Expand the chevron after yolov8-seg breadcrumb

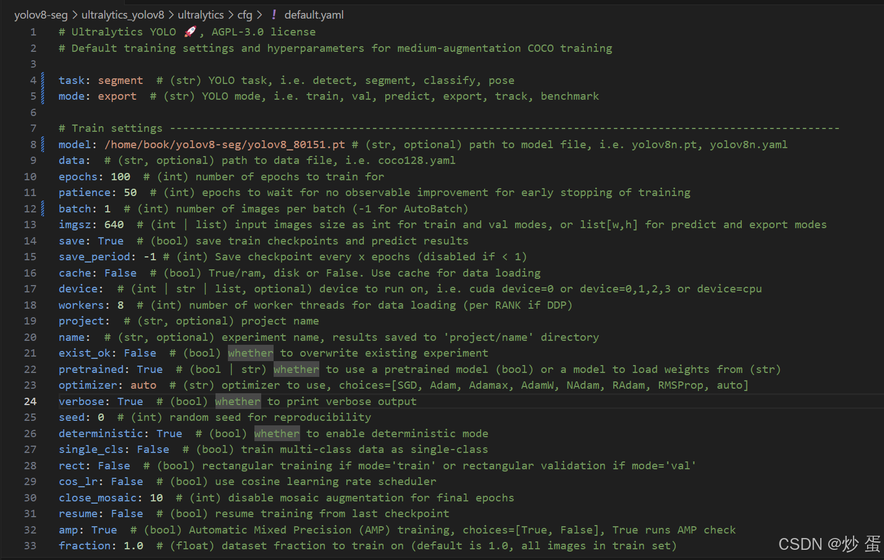[x=74, y=15]
